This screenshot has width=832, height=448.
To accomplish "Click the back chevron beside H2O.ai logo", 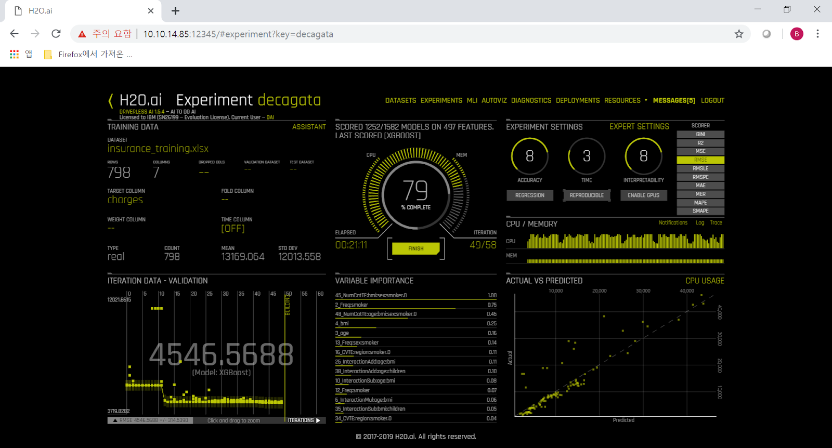I will point(110,101).
